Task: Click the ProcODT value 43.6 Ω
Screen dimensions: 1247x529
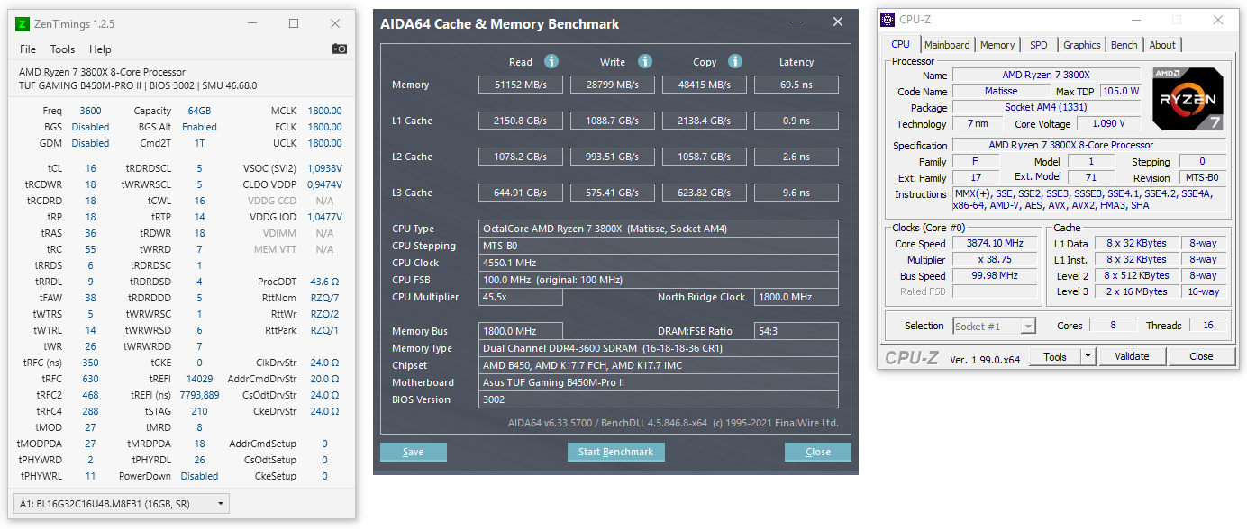Action: pos(324,282)
